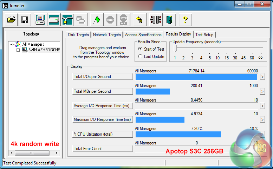Switch to the Disk Targets tab
The image size is (273, 169).
coord(78,35)
